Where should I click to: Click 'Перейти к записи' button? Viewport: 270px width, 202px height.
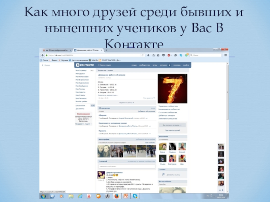(127, 103)
